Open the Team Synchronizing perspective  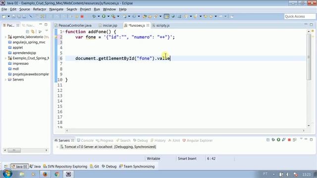click(x=137, y=167)
